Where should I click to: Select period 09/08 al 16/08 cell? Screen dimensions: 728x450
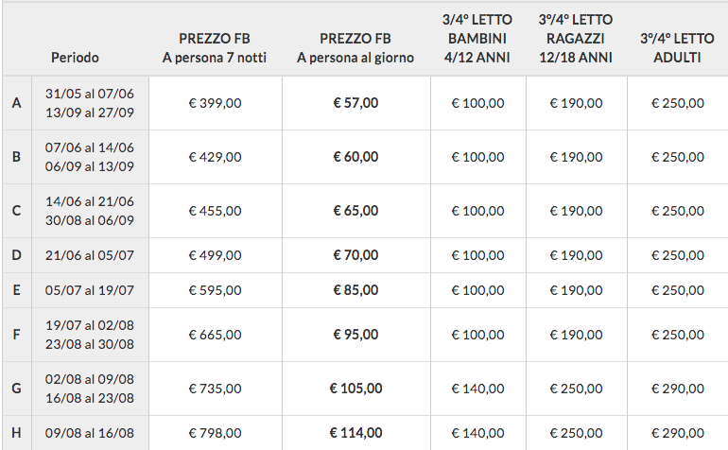coord(90,433)
